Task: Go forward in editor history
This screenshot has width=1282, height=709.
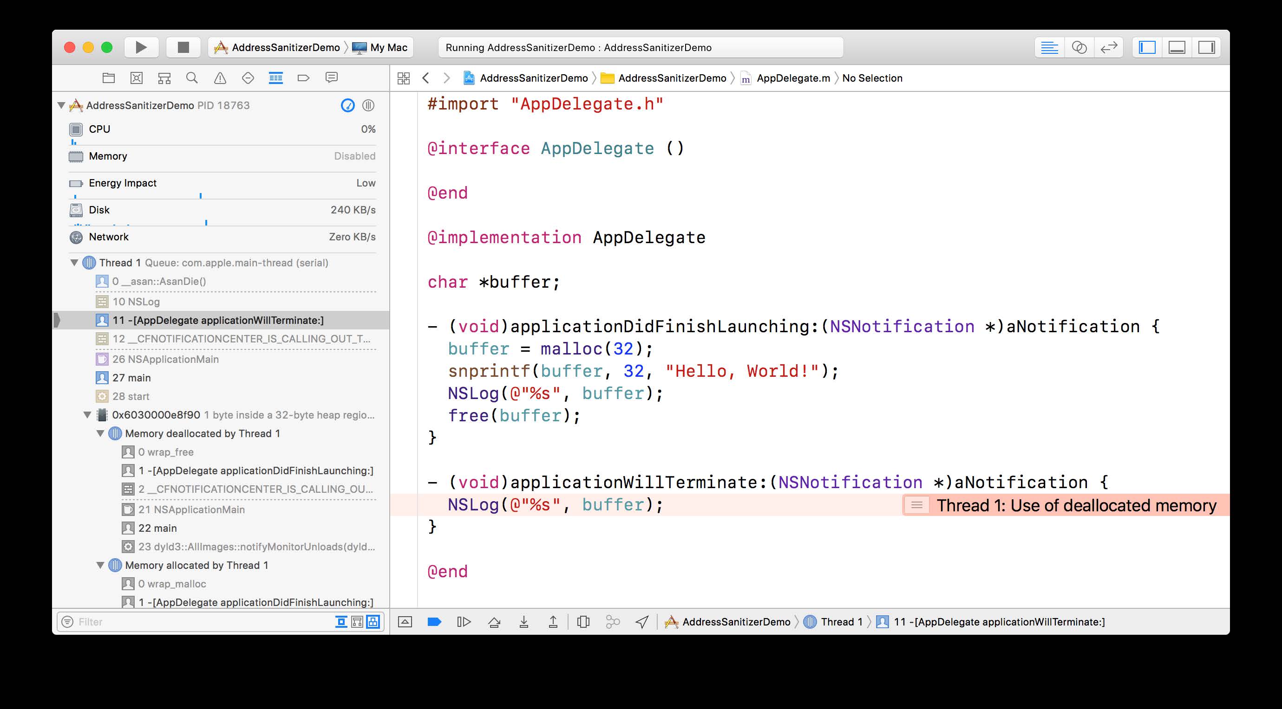Action: 446,78
